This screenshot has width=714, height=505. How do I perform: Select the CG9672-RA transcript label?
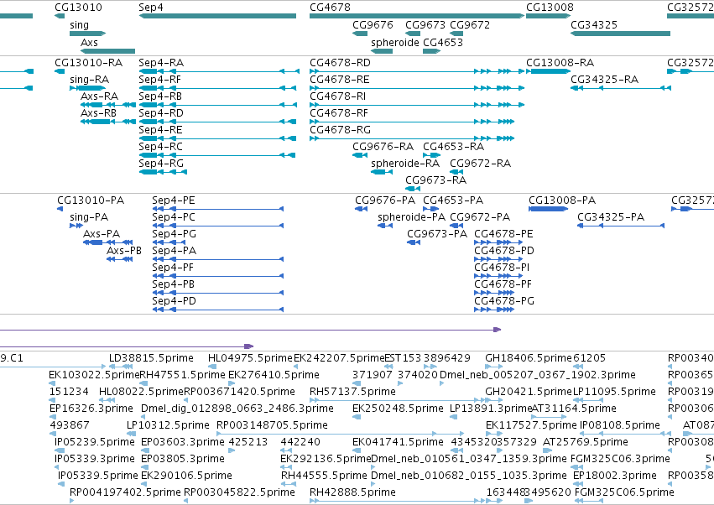click(481, 163)
